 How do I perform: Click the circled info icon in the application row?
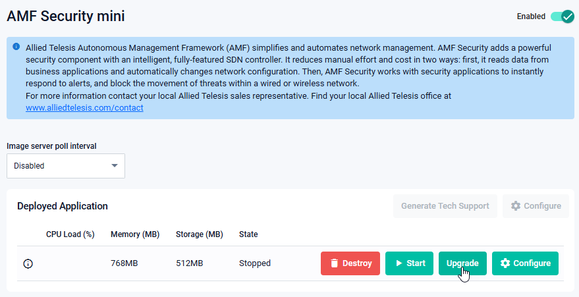pos(28,263)
